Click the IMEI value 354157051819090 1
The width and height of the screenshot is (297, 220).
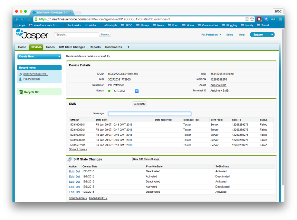pos(222,74)
